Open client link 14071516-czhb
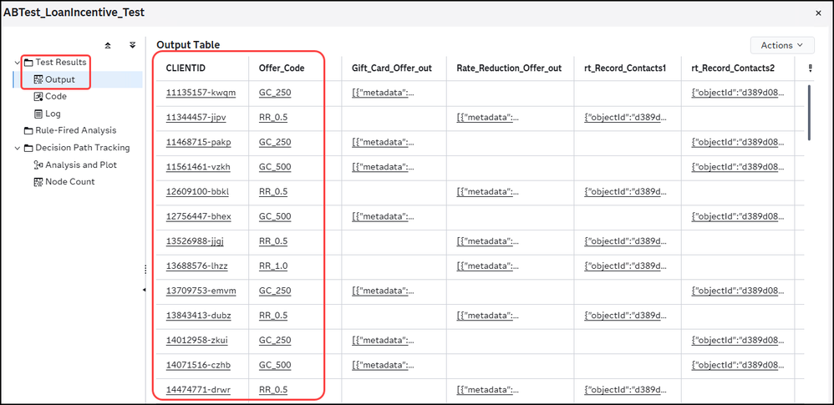This screenshot has width=834, height=405. coord(198,365)
